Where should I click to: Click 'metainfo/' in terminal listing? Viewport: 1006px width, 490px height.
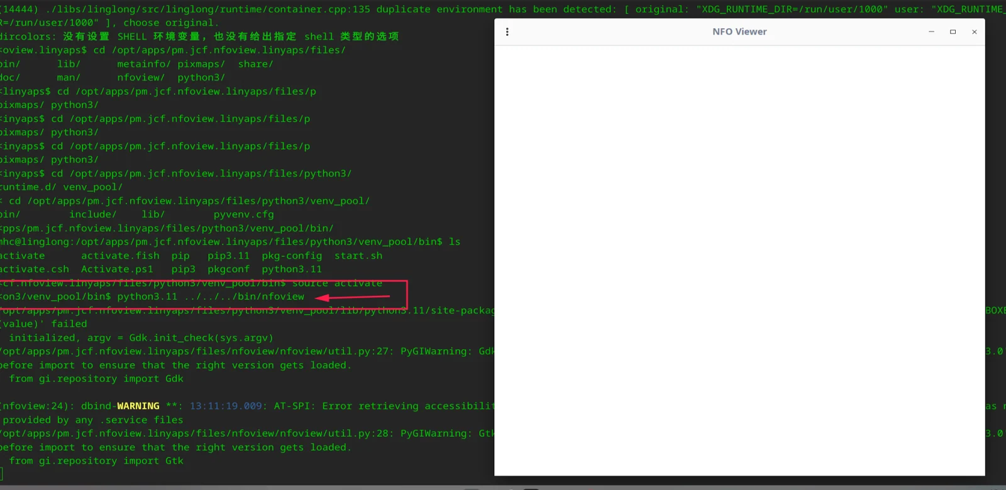143,64
